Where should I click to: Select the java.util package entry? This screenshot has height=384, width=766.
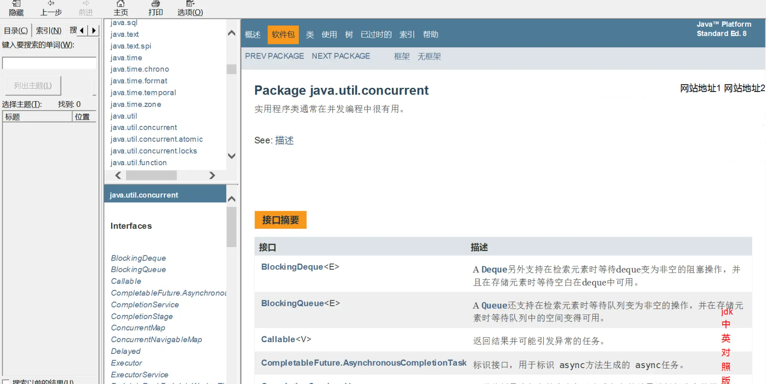click(124, 116)
